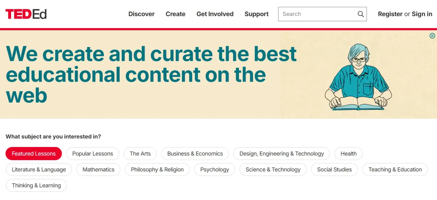Click the Sign in link

pos(422,14)
